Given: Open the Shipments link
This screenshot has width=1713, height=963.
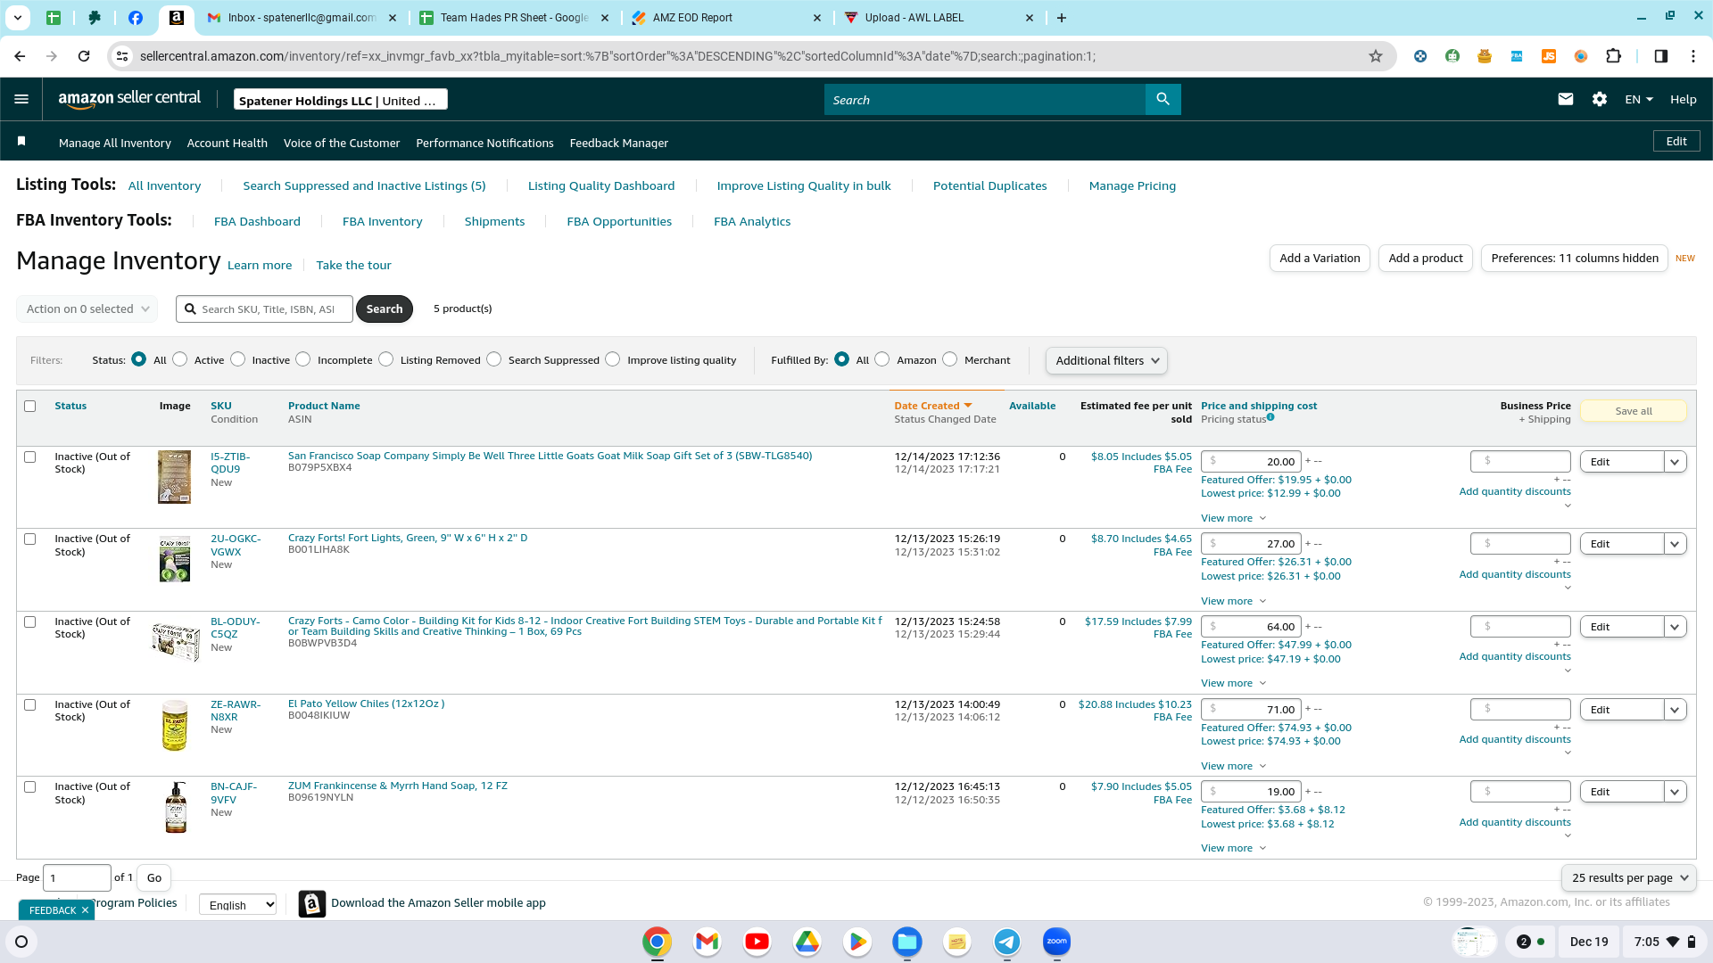Looking at the screenshot, I should tap(494, 221).
